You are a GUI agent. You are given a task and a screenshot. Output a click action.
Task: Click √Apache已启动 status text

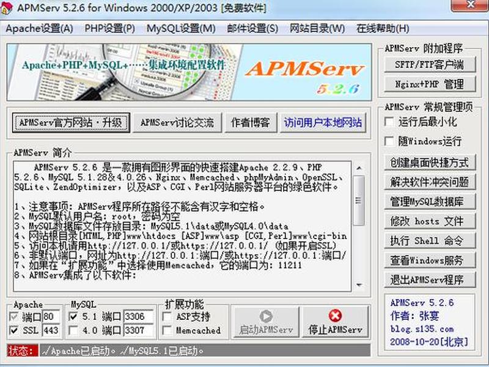pyautogui.click(x=78, y=350)
